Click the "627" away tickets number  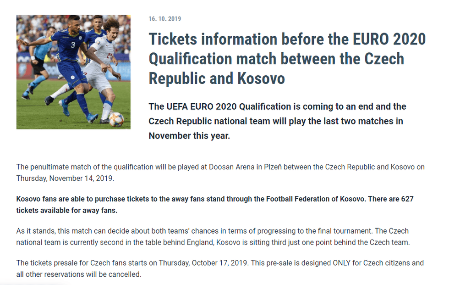tap(407, 199)
